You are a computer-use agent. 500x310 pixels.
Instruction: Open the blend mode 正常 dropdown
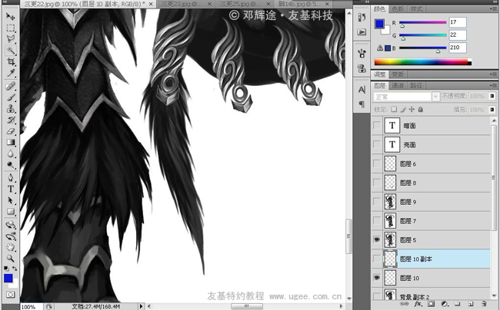(406, 97)
